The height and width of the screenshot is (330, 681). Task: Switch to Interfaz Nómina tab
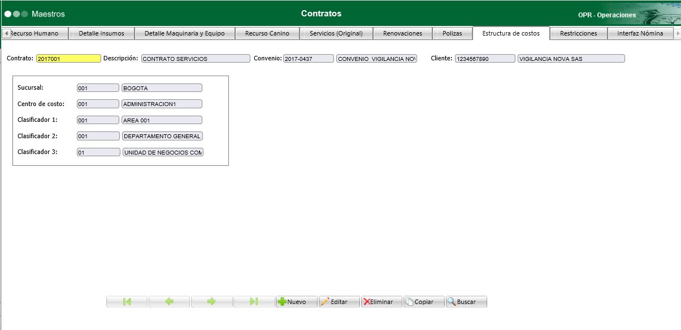(640, 33)
